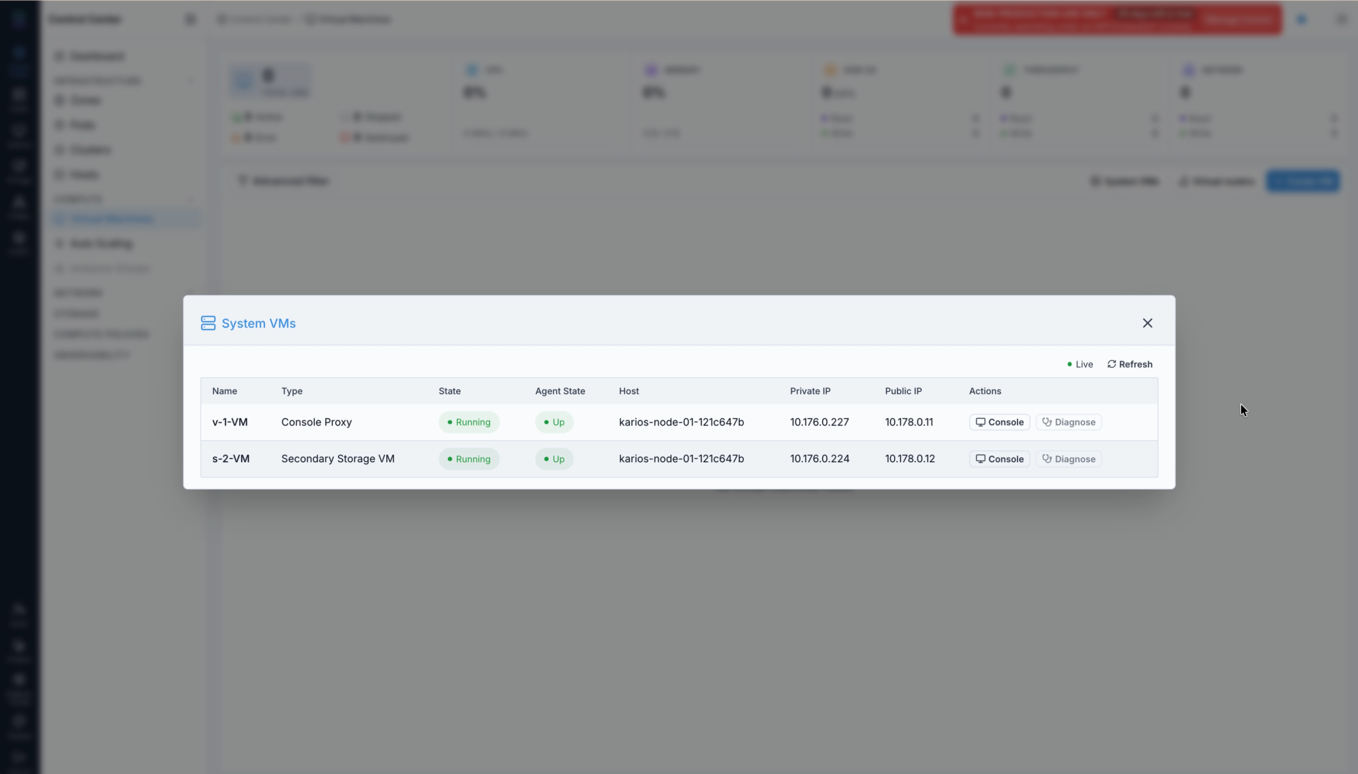Click public IP 10.178.0.11
1358x774 pixels.
pos(909,422)
